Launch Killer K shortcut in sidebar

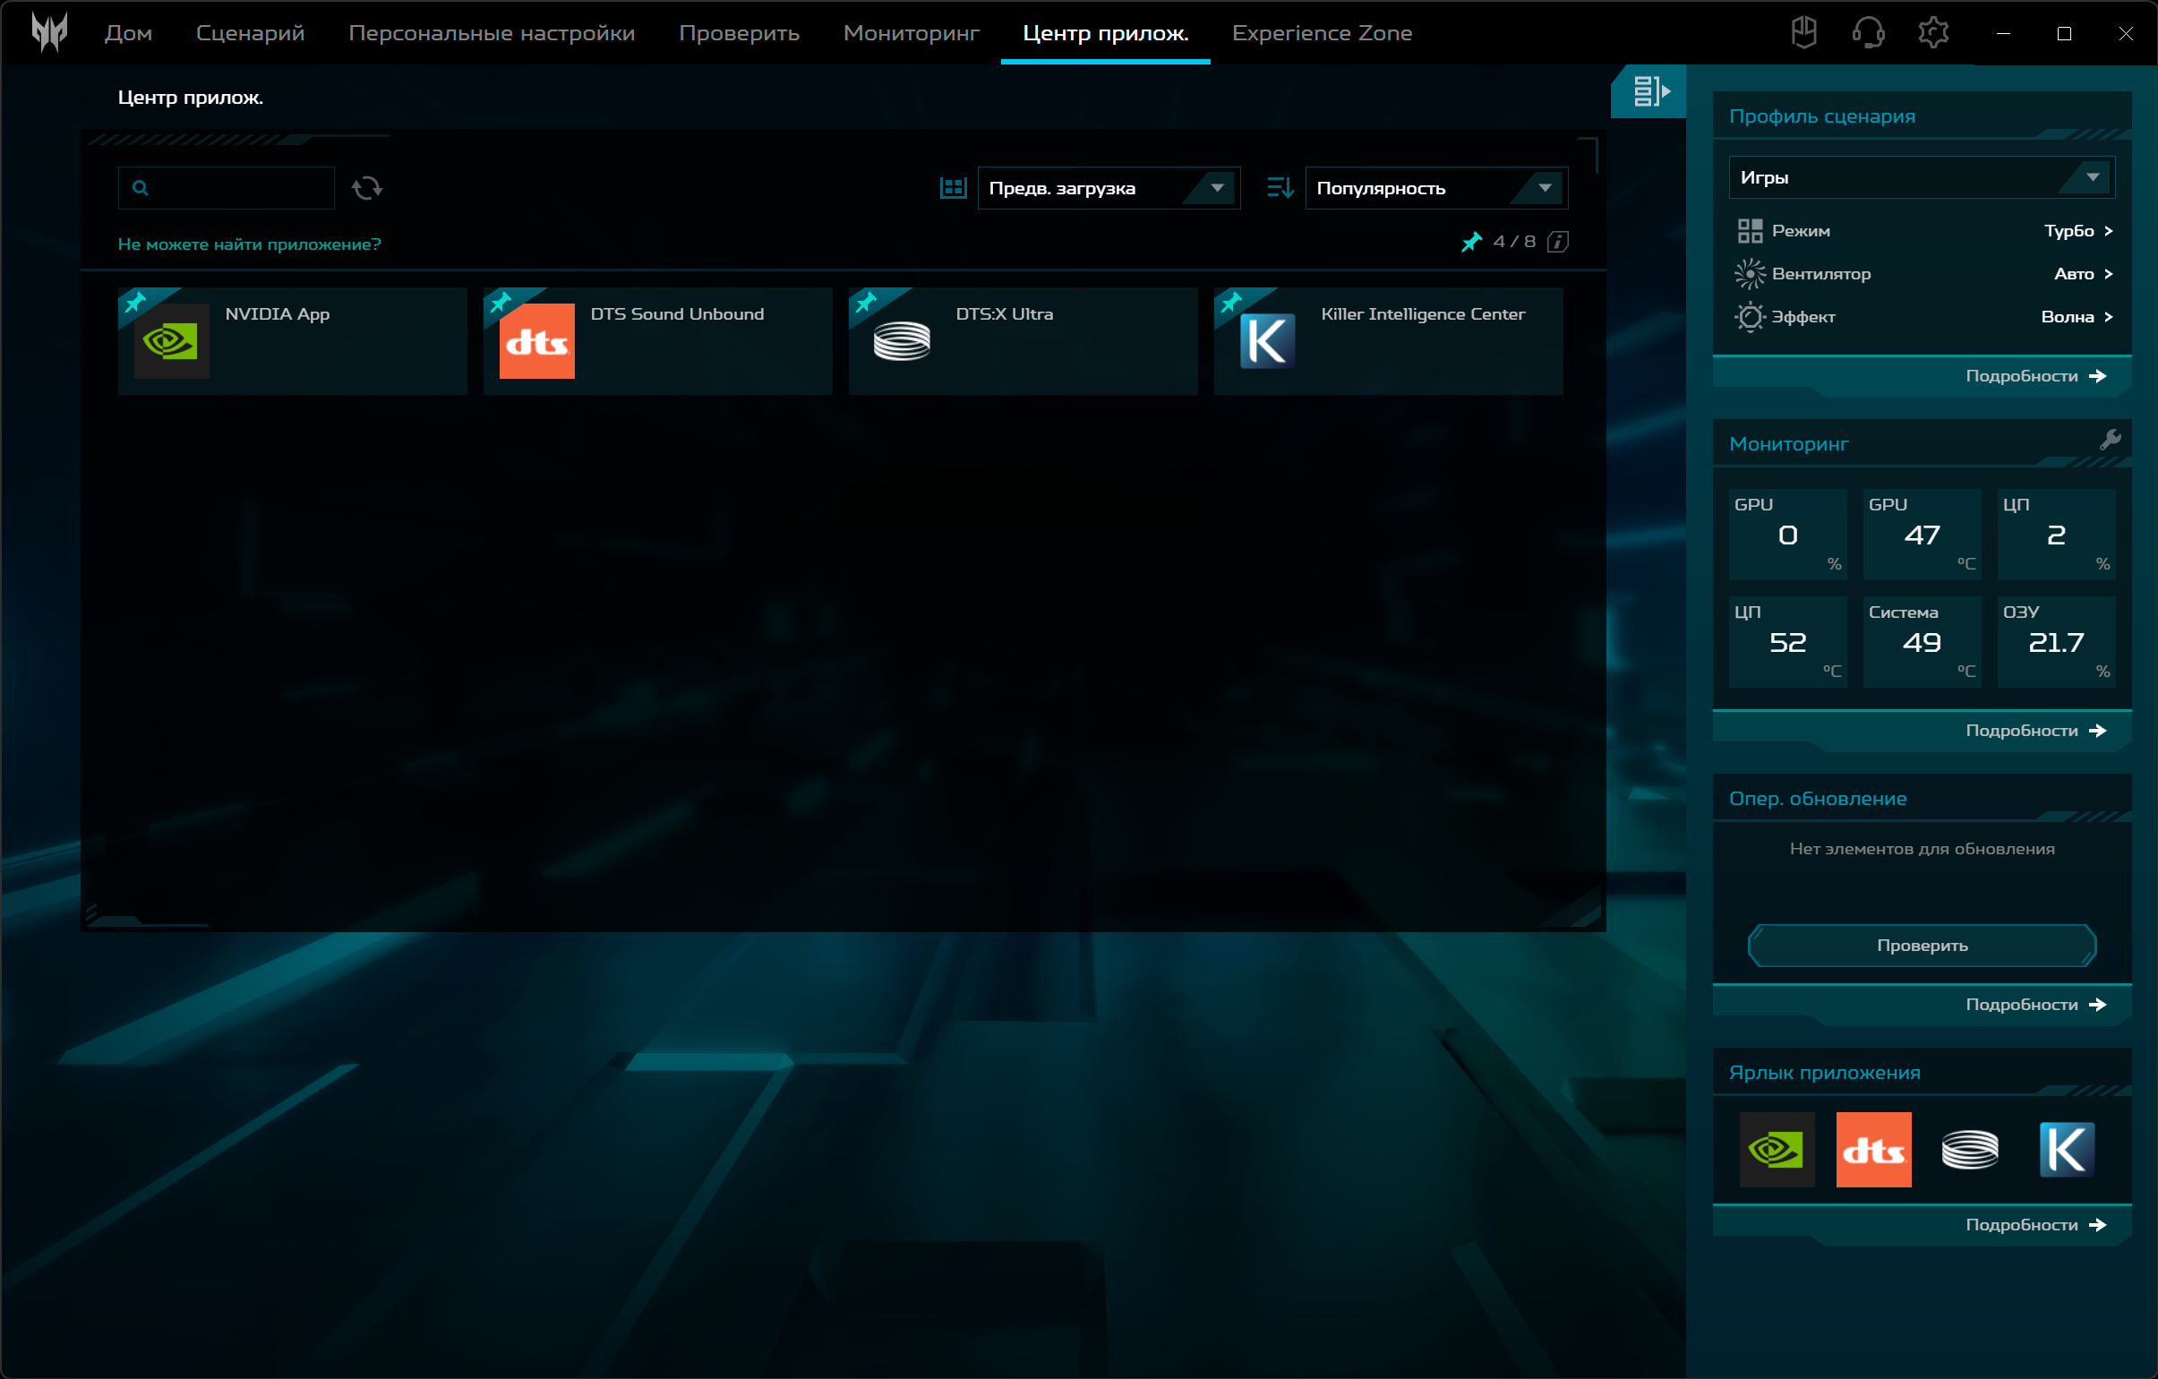coord(2067,1150)
